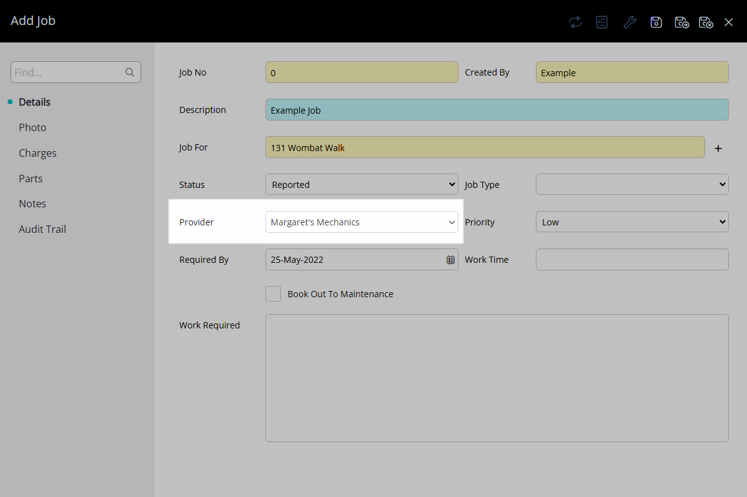The height and width of the screenshot is (497, 747).
Task: Open the Priority dropdown set to Low
Action: pyautogui.click(x=632, y=222)
